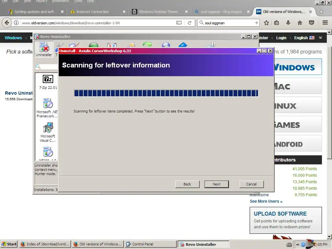Screen dimensions: 332x249
Task: Open Firefox hamburger menu
Action: click(325, 23)
